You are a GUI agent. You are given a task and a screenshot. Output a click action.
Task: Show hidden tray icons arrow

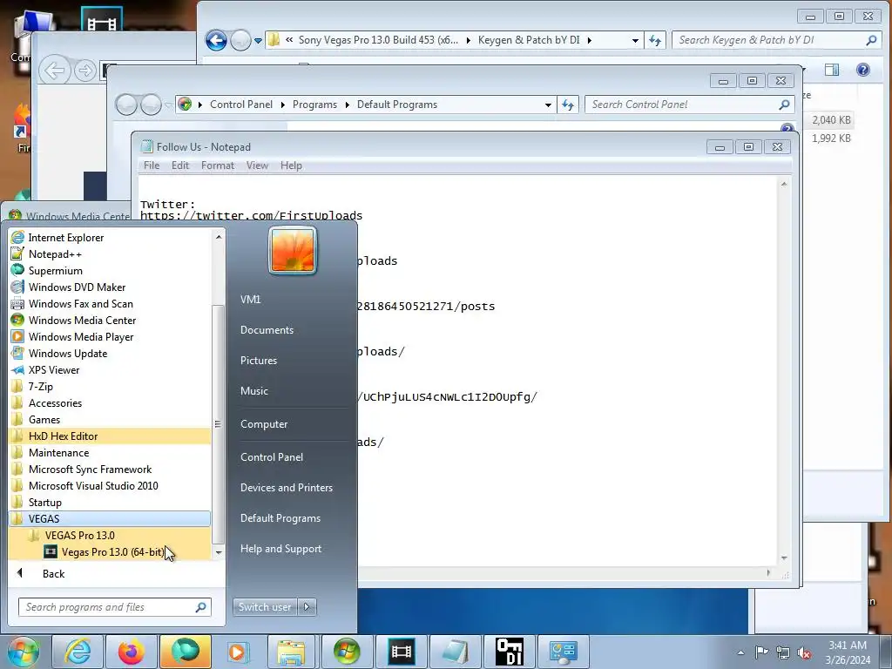[740, 652]
